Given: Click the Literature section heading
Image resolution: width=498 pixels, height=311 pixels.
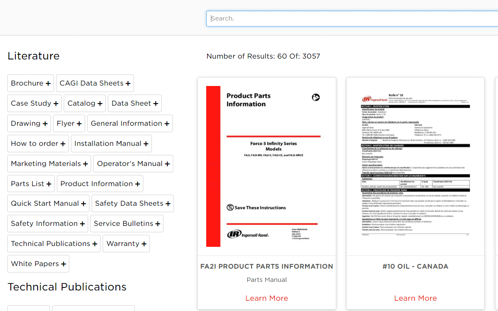Looking at the screenshot, I should coord(34,56).
